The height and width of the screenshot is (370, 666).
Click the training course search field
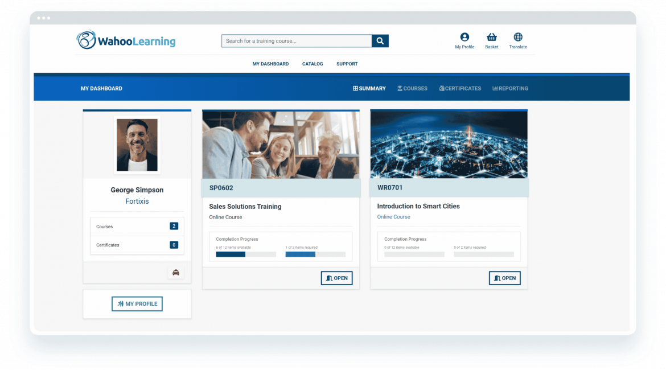point(297,41)
